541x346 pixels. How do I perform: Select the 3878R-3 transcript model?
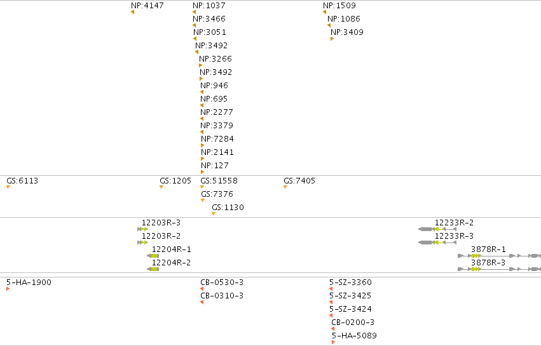pos(499,269)
